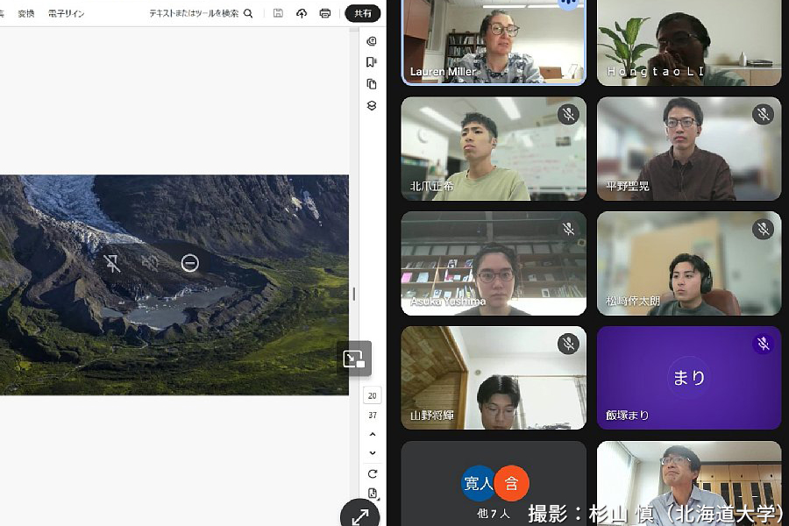
Task: Click the page number 20 field
Action: 373,396
